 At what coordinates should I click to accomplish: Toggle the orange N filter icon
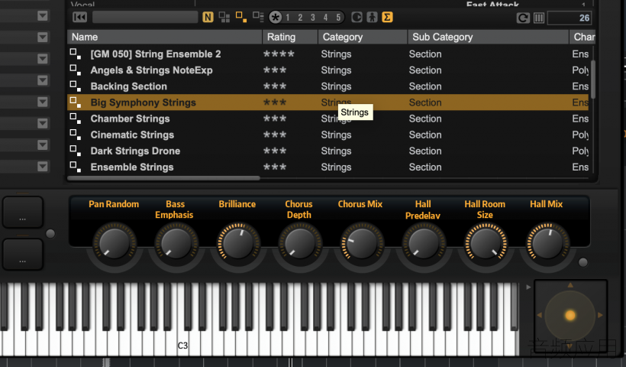[208, 17]
